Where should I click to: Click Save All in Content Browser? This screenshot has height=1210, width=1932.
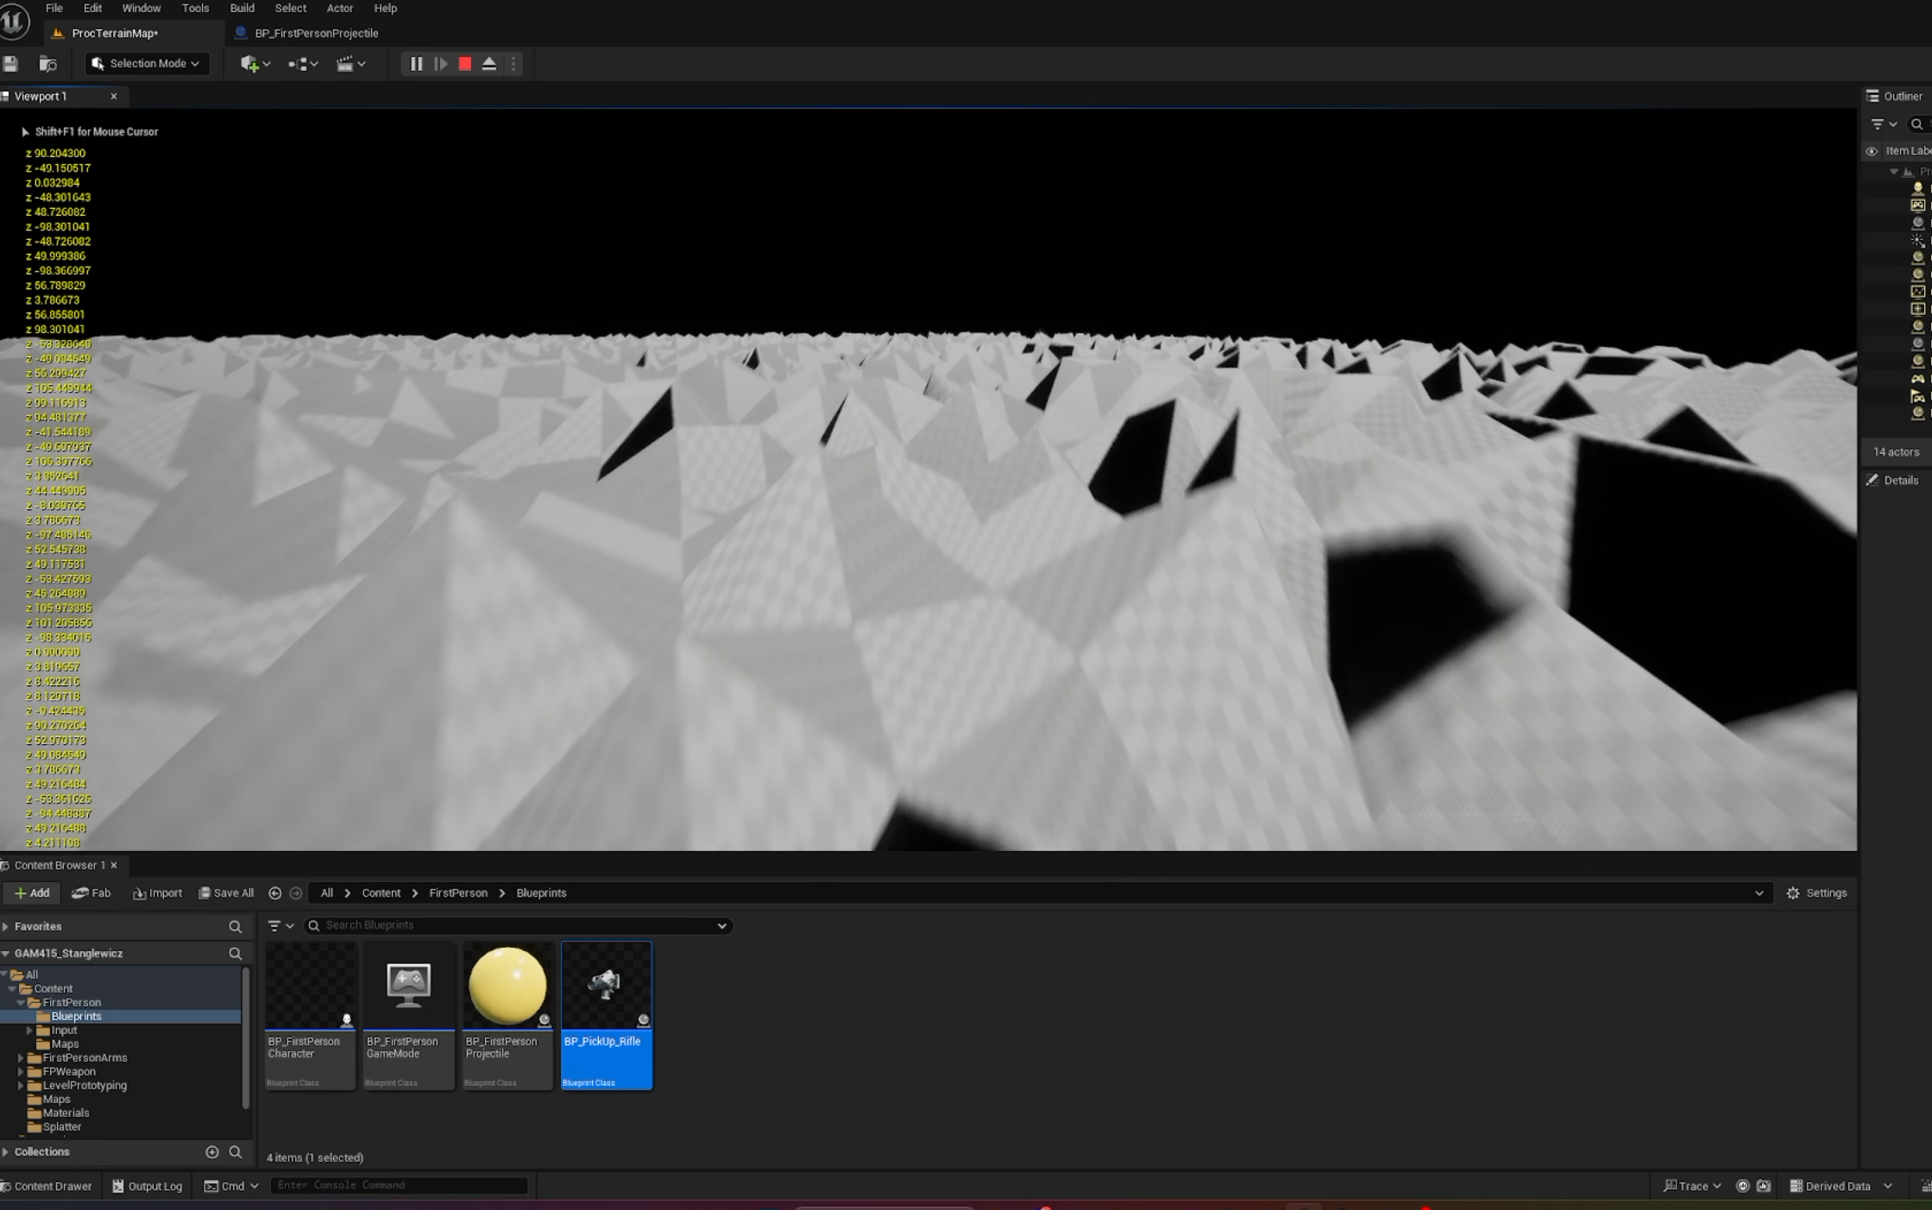click(226, 893)
